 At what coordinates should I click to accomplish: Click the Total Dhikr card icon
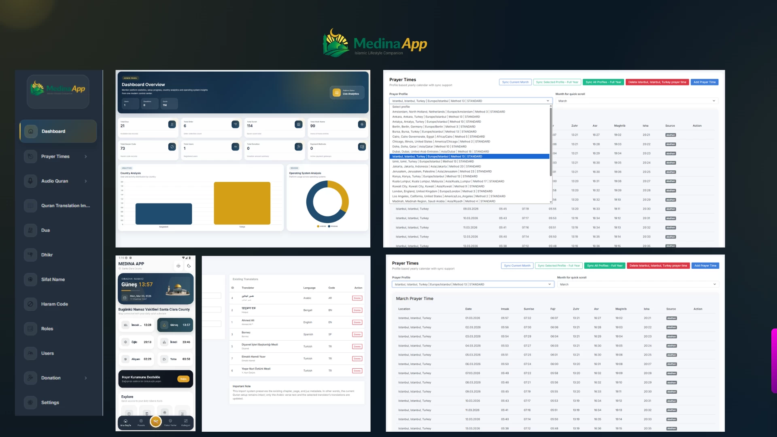[236, 125]
